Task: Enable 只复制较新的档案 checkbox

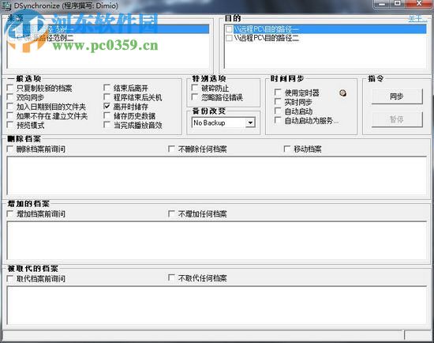Action: 10,88
